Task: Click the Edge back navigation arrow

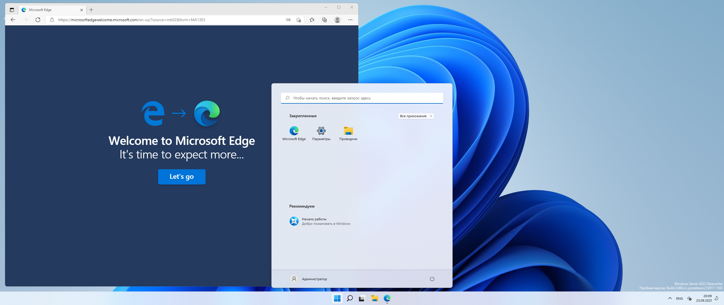Action: [x=13, y=20]
